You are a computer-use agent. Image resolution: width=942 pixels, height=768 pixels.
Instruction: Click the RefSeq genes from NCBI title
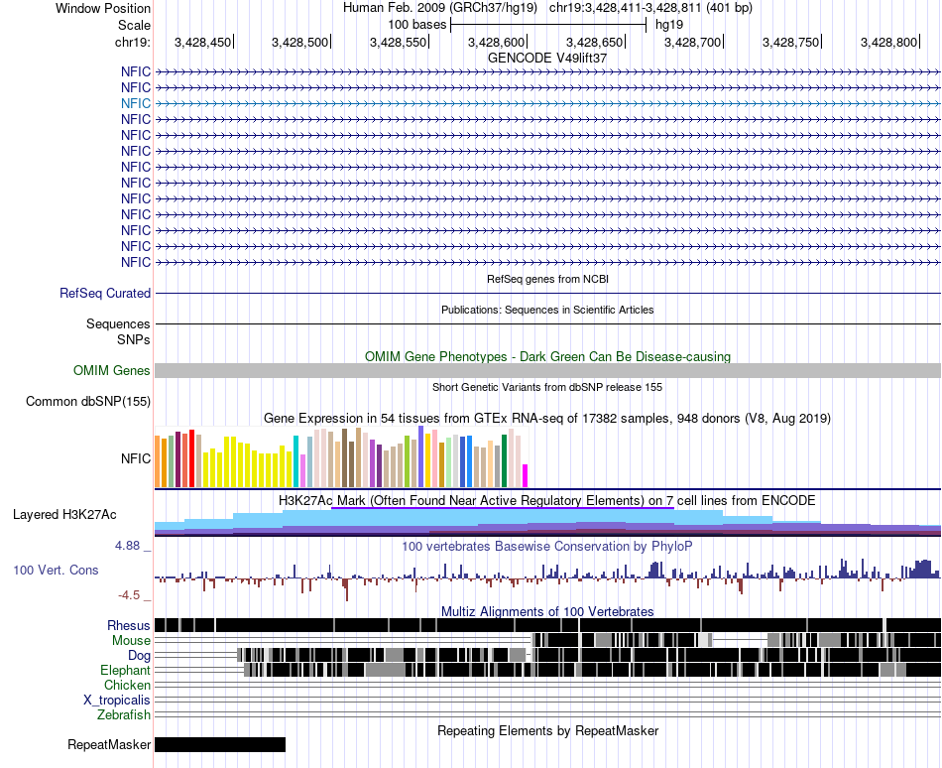(x=547, y=279)
